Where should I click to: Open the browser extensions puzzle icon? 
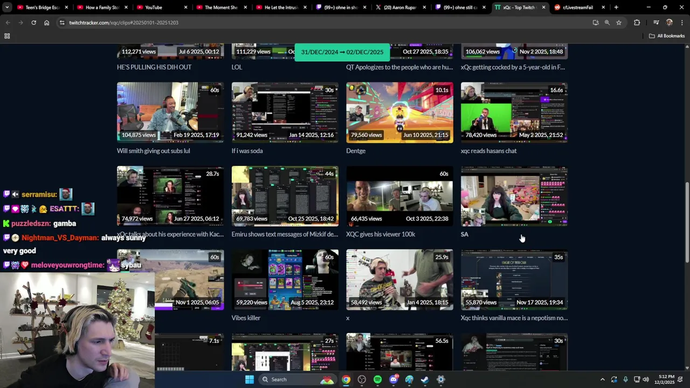637,23
